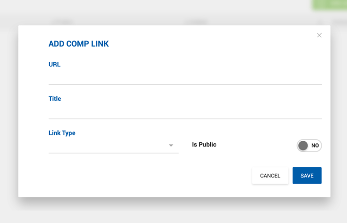Cancel adding the comp link
The image size is (347, 223).
click(270, 175)
